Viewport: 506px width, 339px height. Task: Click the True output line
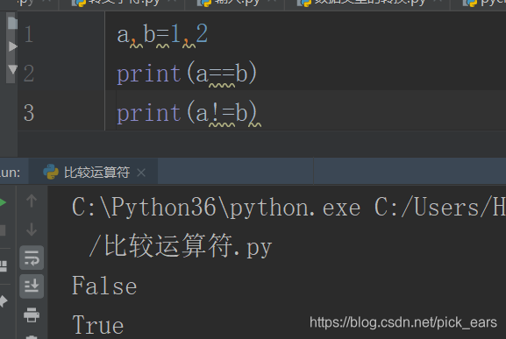[97, 325]
